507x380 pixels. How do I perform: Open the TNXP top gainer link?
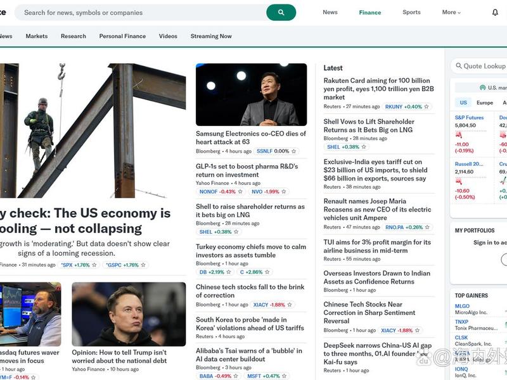pyautogui.click(x=461, y=322)
